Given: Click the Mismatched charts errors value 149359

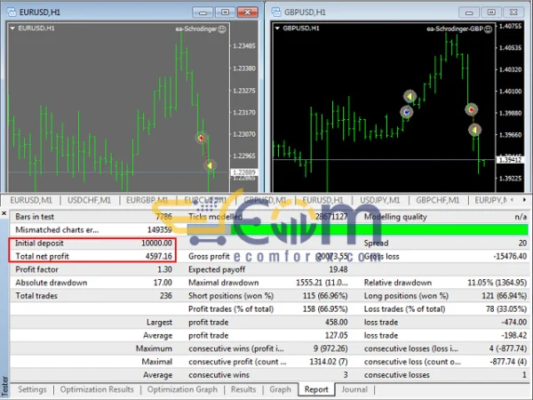Looking at the screenshot, I should (160, 230).
